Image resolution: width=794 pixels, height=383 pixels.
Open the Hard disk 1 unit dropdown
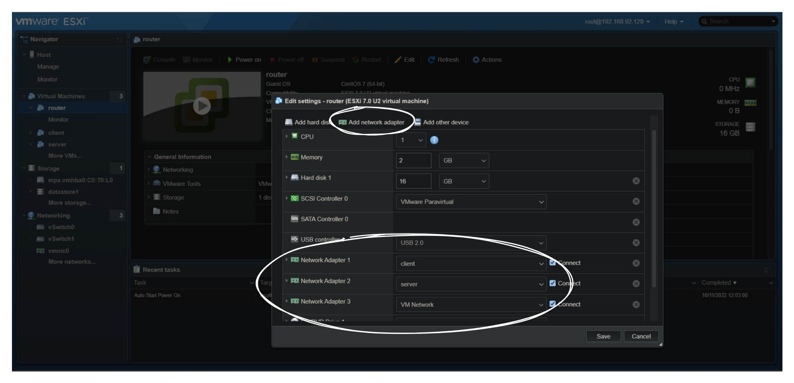(464, 181)
